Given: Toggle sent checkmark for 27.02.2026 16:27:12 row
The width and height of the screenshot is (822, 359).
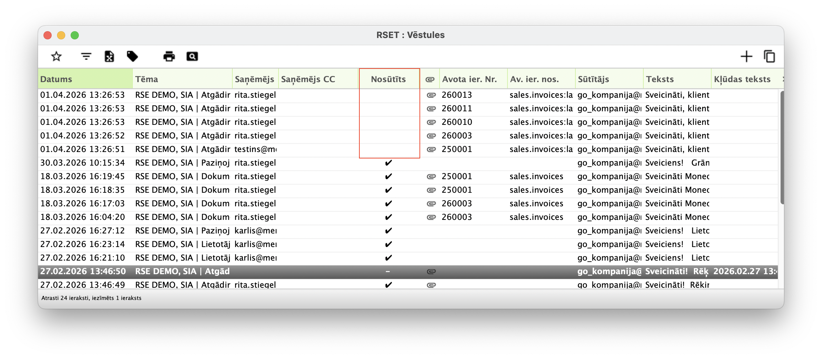Looking at the screenshot, I should tap(388, 231).
